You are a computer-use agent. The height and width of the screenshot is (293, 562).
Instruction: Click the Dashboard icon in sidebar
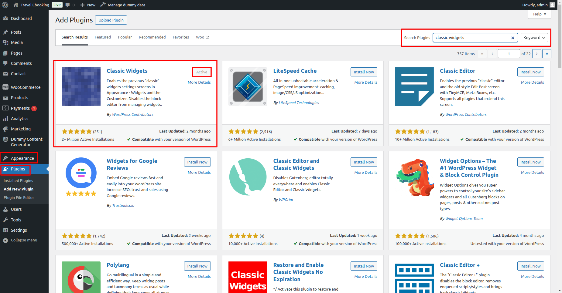coord(5,19)
